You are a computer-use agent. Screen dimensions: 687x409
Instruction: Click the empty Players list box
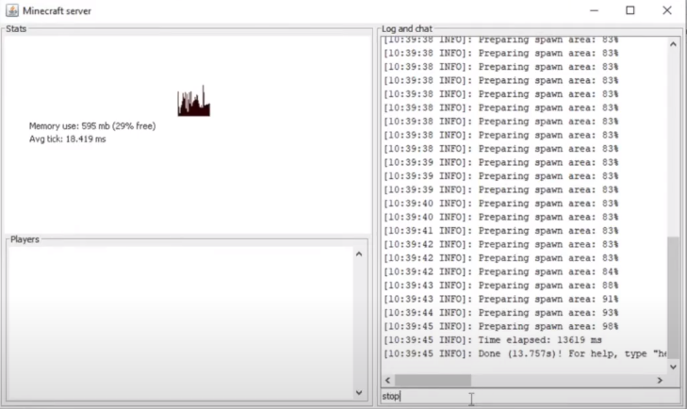[x=181, y=322]
